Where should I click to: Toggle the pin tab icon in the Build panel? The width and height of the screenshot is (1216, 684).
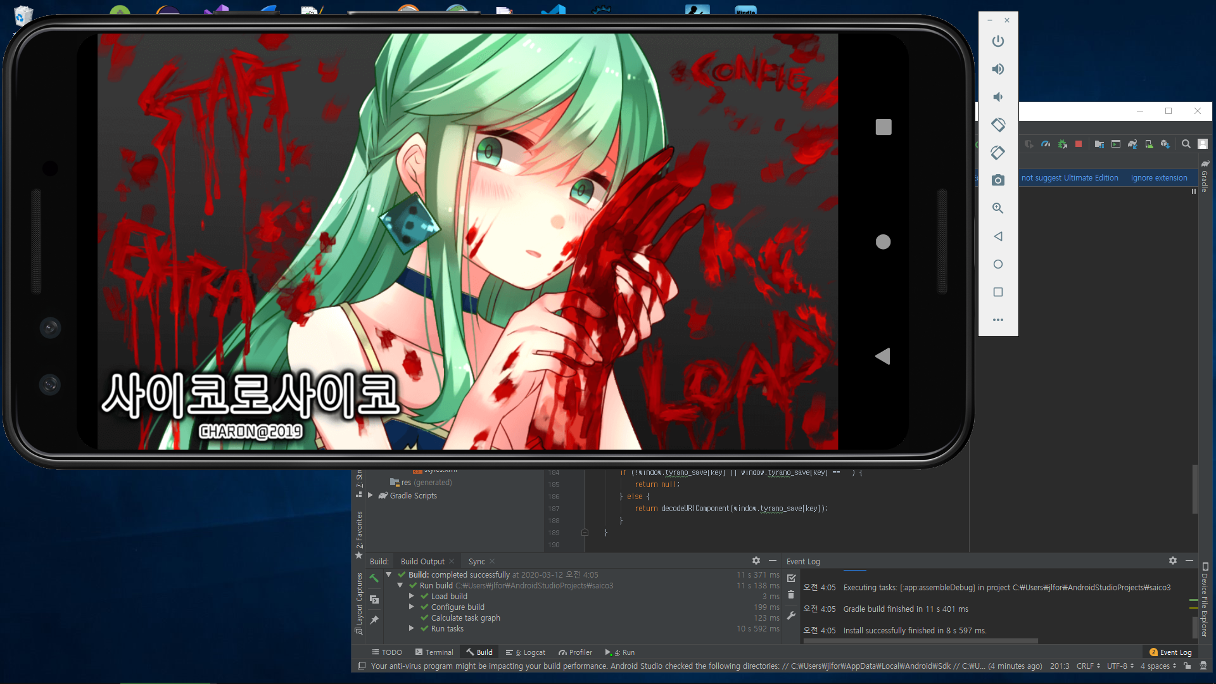[x=374, y=620]
